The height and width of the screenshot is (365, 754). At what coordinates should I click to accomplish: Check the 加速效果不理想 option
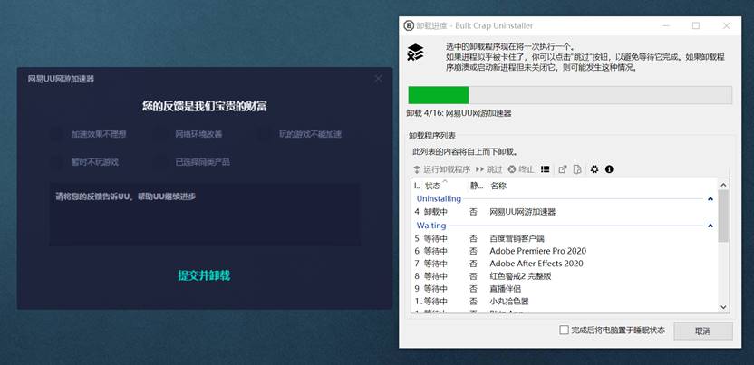point(57,134)
